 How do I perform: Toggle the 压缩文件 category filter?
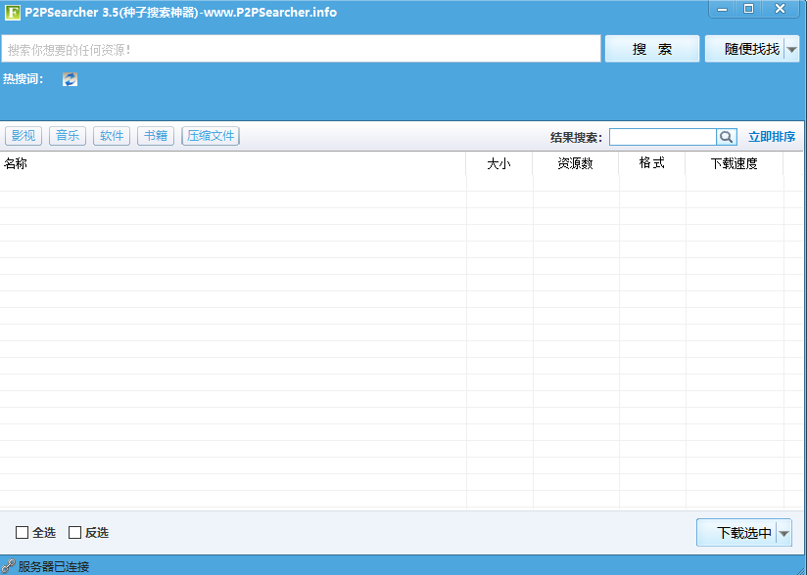coord(210,136)
